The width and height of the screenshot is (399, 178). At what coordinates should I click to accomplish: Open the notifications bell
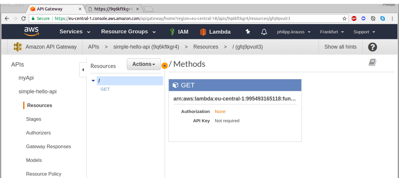(264, 32)
